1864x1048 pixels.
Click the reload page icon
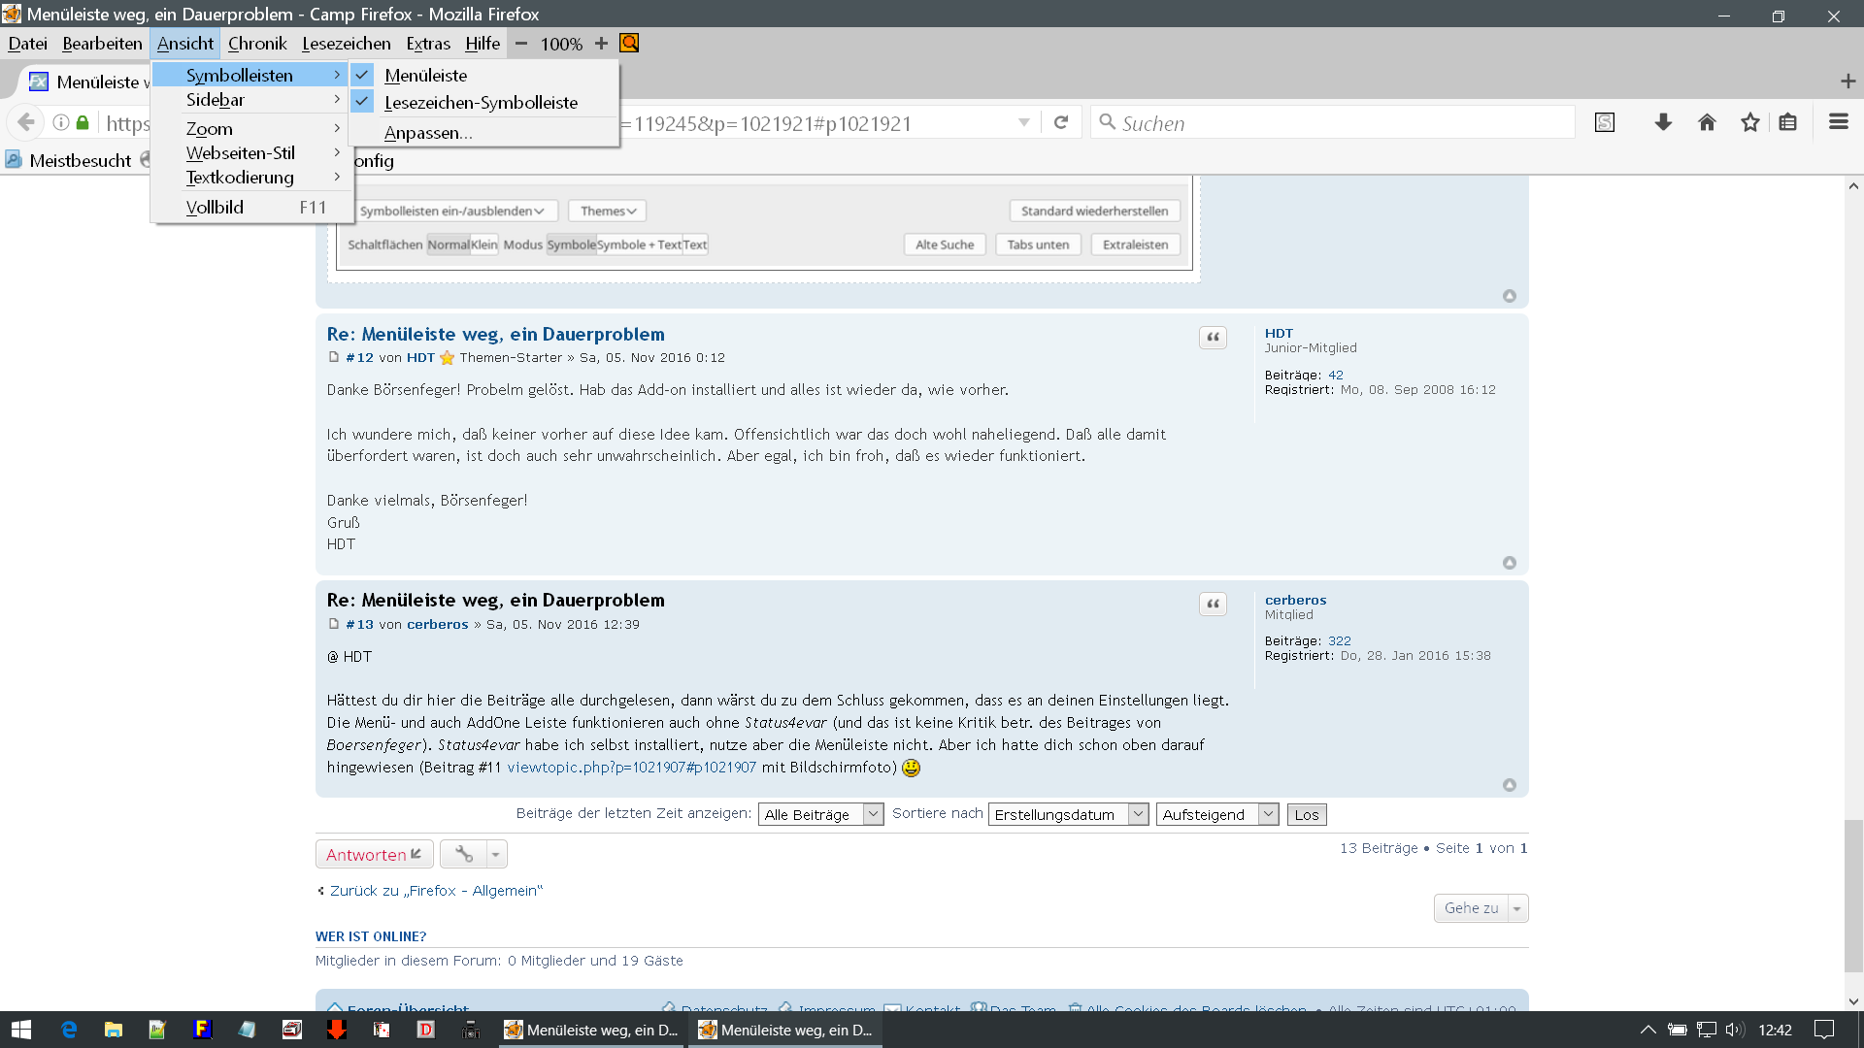click(x=1061, y=122)
